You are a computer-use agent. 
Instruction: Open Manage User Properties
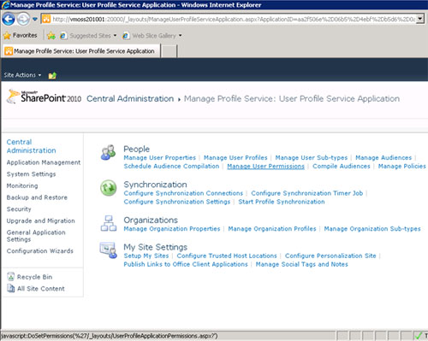point(160,157)
